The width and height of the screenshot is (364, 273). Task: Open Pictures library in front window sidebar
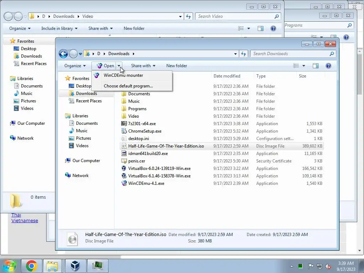tap(83, 138)
